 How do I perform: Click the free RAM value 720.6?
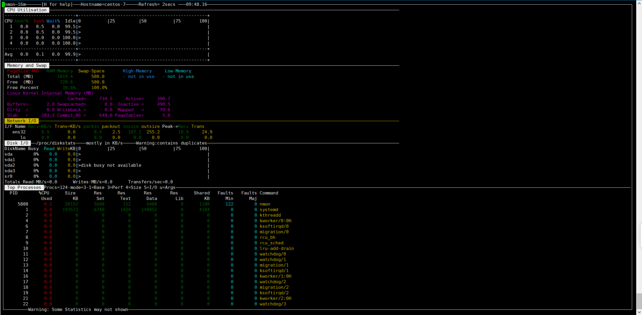[x=66, y=82]
